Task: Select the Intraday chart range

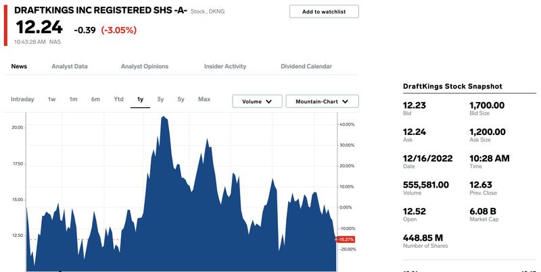Action: tap(22, 99)
